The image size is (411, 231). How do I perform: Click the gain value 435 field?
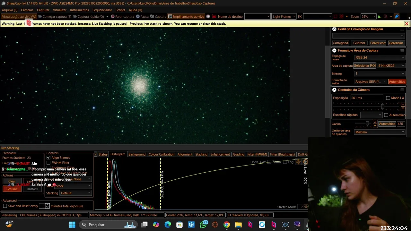click(x=400, y=124)
